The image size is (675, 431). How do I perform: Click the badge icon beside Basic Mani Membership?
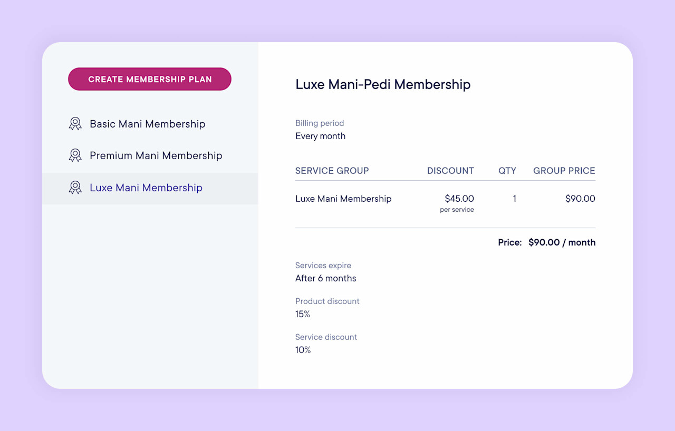coord(75,124)
